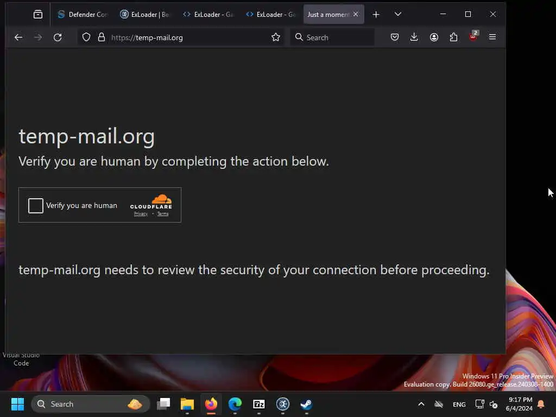Open a new tab

coord(376,14)
